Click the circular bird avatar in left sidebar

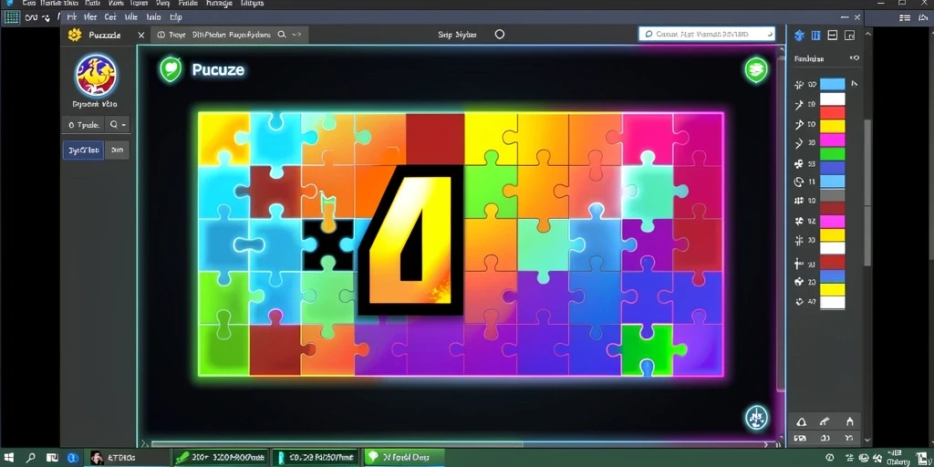[x=96, y=76]
